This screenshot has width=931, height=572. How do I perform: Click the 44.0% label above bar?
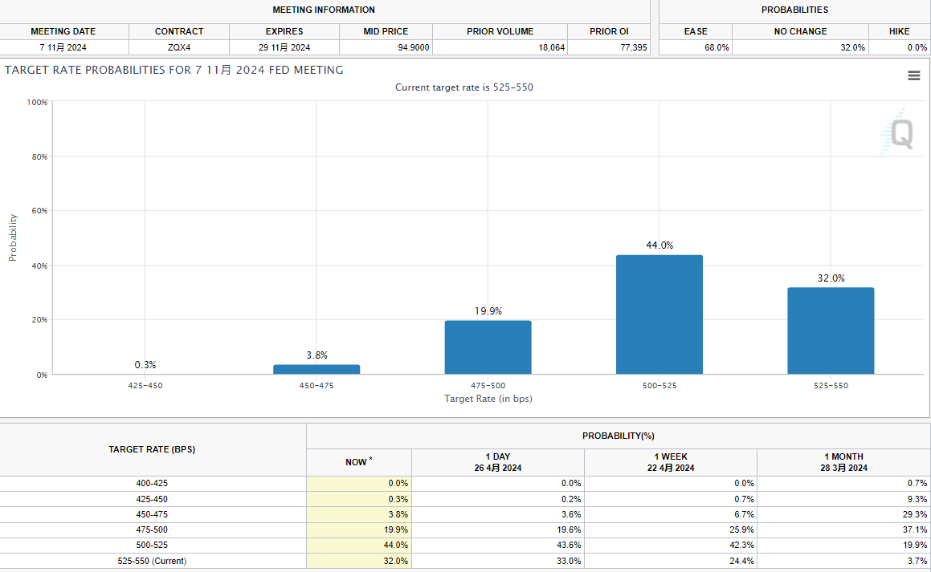tap(659, 245)
